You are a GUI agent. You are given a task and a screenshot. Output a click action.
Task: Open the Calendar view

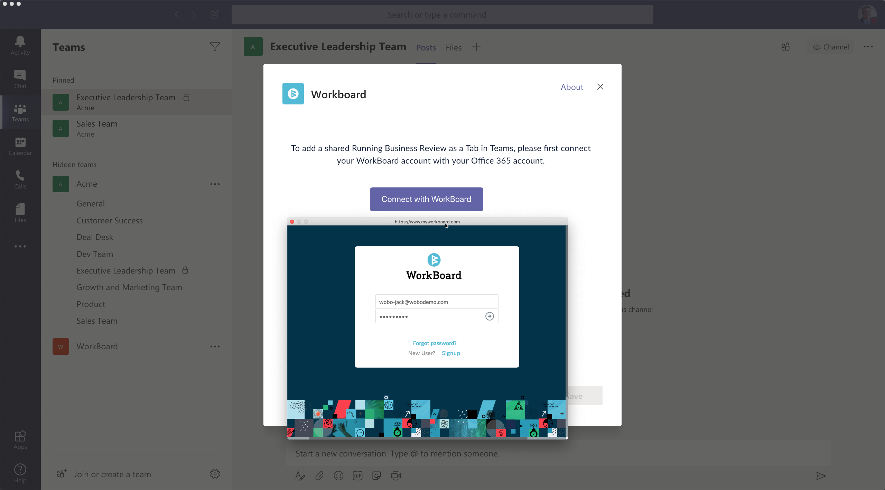(x=20, y=146)
